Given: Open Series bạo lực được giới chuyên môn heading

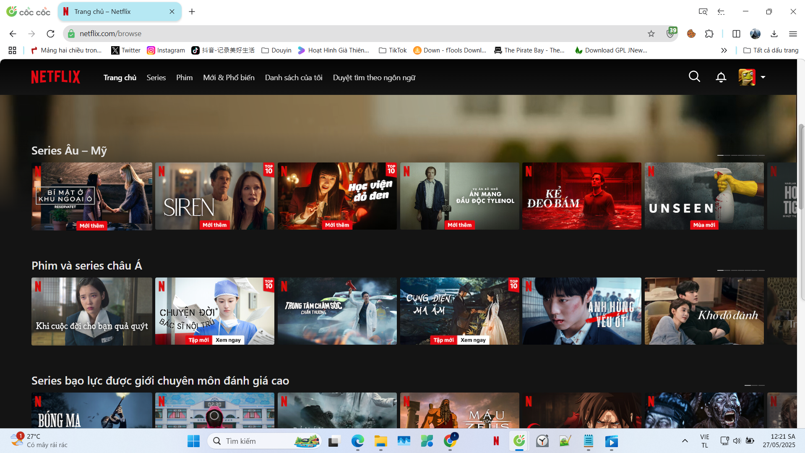Looking at the screenshot, I should (x=160, y=381).
